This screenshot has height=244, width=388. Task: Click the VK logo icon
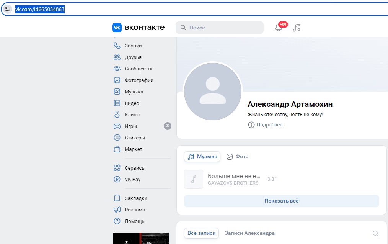pos(117,28)
